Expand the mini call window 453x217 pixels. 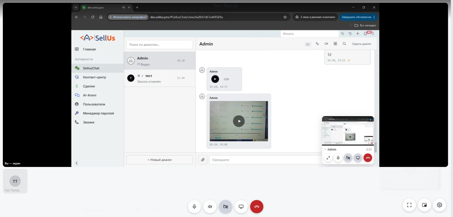point(328,158)
